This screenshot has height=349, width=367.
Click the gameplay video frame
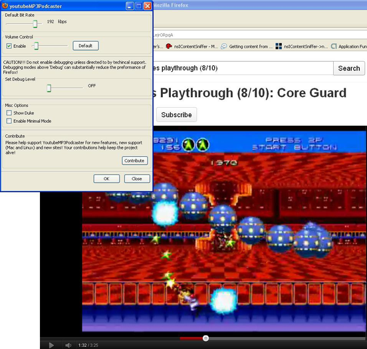pyautogui.click(x=224, y=231)
